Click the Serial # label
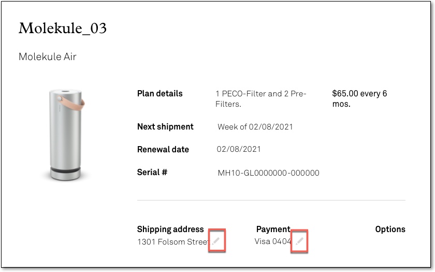The height and width of the screenshot is (272, 435). [x=152, y=172]
